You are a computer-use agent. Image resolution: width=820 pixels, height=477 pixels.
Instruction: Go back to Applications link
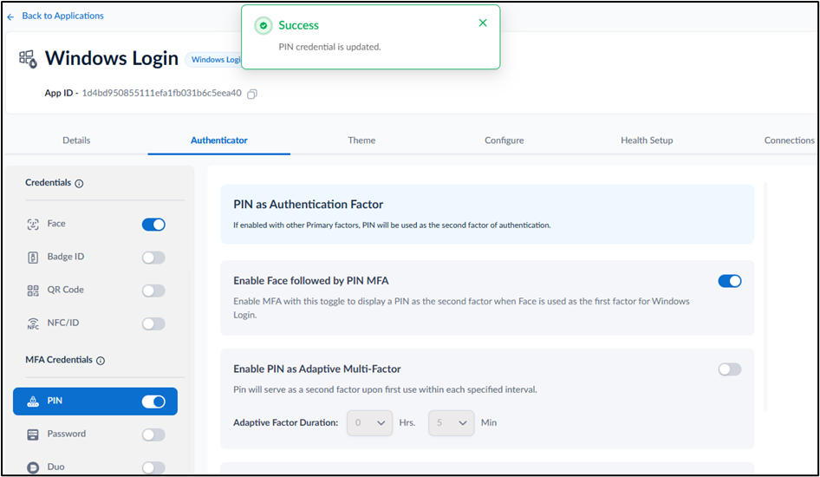(x=62, y=16)
